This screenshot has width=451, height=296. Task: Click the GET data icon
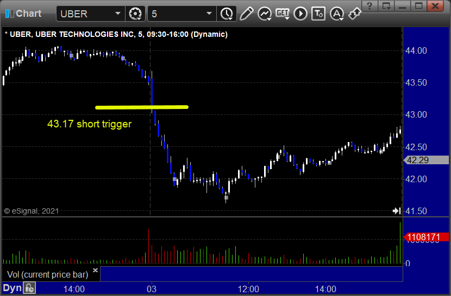point(283,14)
